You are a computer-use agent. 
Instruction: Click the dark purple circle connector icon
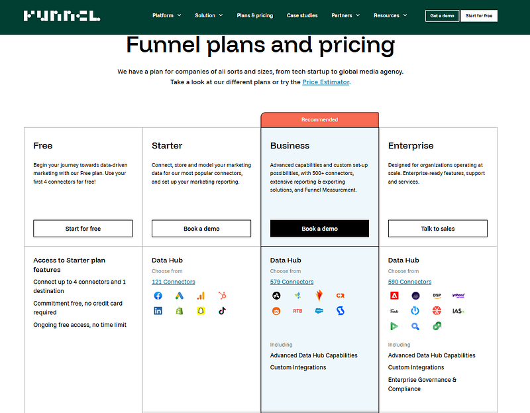(415, 296)
